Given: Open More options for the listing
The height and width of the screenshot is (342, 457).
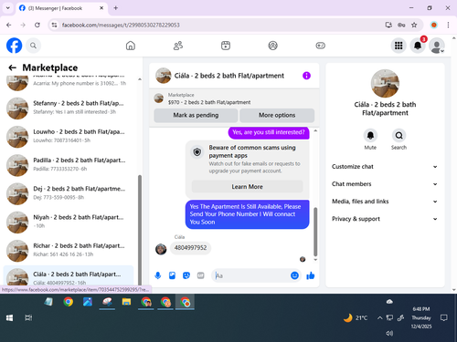Looking at the screenshot, I should [x=277, y=115].
